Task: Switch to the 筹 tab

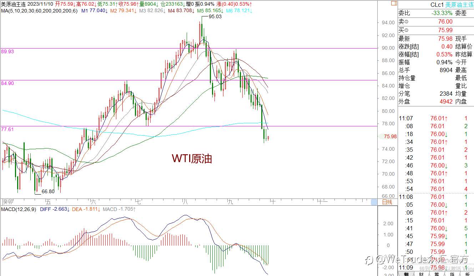Action: [x=437, y=274]
